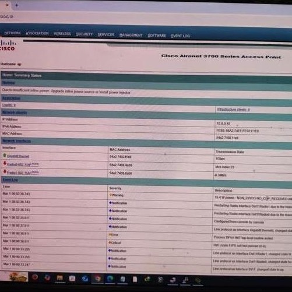Click Notification icon for BVI1 changed state row
The image size is (292, 292).
110,266
